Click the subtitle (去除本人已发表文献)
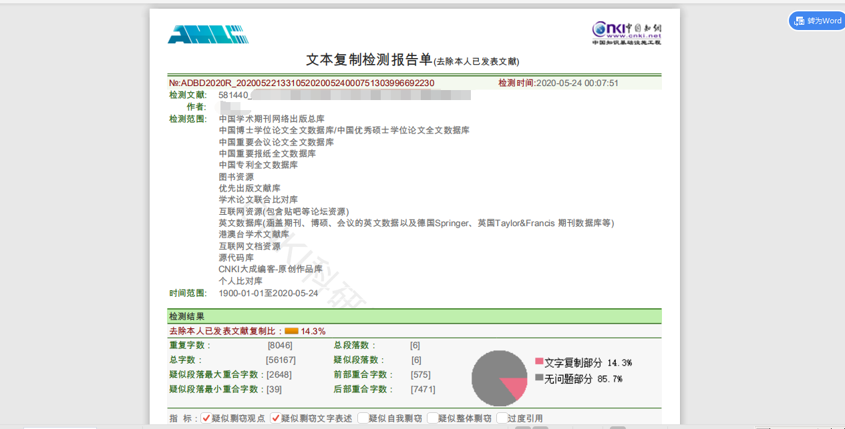 tap(476, 61)
